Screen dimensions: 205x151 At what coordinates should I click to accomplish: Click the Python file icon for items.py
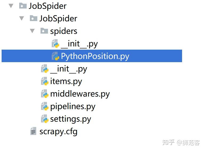(45, 81)
